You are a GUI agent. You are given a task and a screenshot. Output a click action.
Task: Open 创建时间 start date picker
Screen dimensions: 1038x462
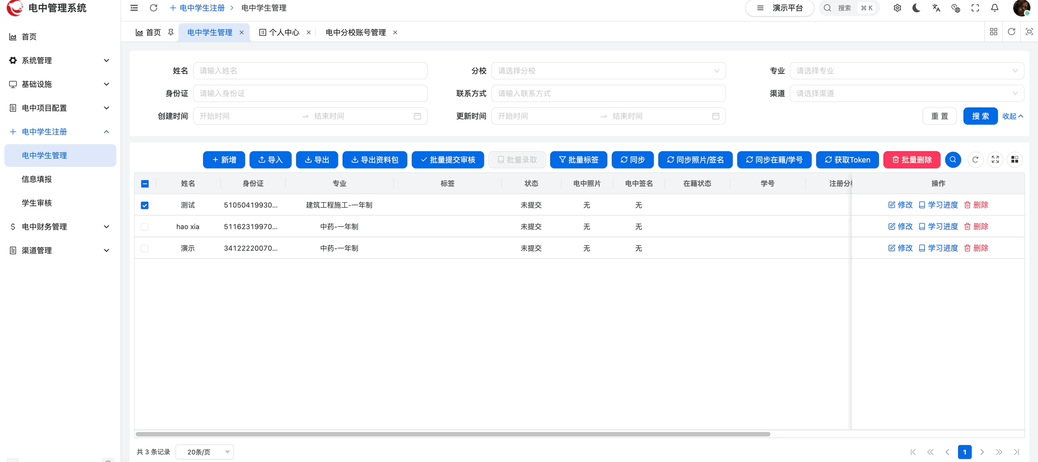248,116
